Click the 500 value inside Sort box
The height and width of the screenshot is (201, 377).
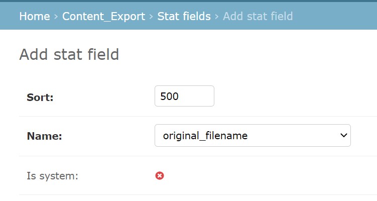(x=169, y=96)
